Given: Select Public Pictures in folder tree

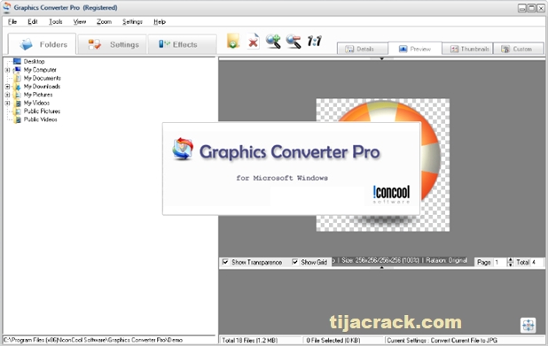Looking at the screenshot, I should pyautogui.click(x=42, y=111).
